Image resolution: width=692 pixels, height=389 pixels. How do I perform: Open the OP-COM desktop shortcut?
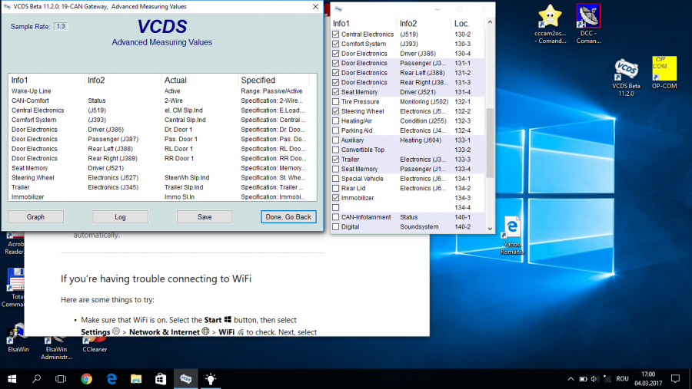tap(664, 70)
